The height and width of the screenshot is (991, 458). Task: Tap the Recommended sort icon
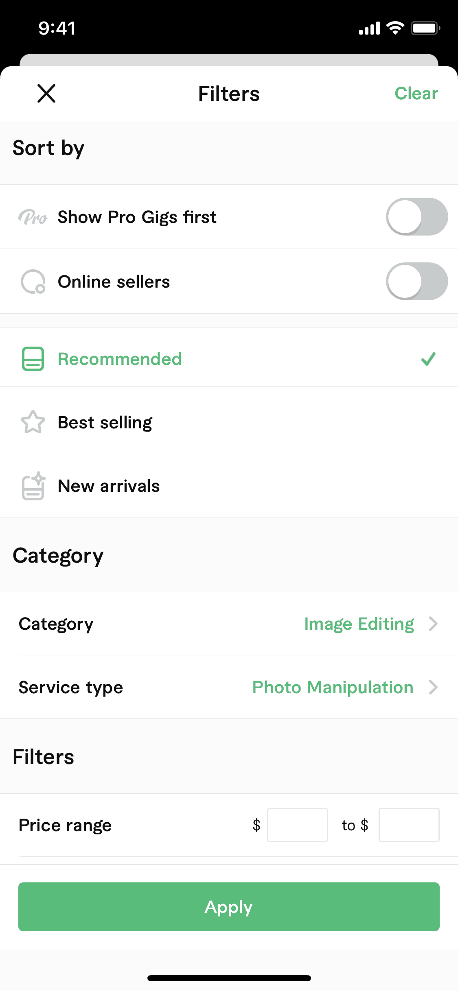point(33,359)
